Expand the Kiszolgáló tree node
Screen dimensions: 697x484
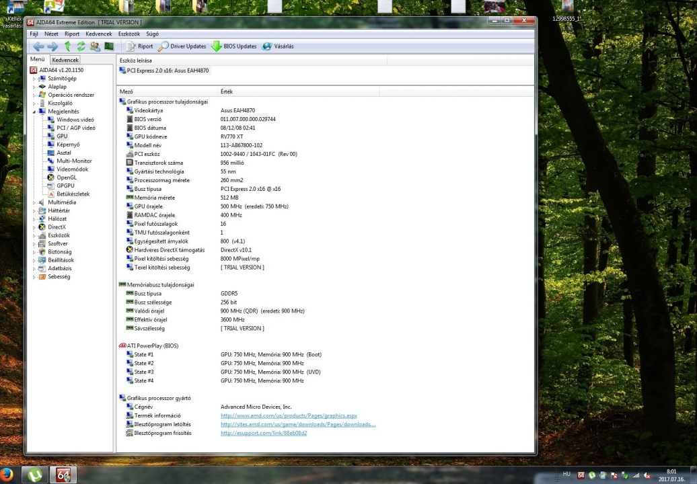point(34,104)
